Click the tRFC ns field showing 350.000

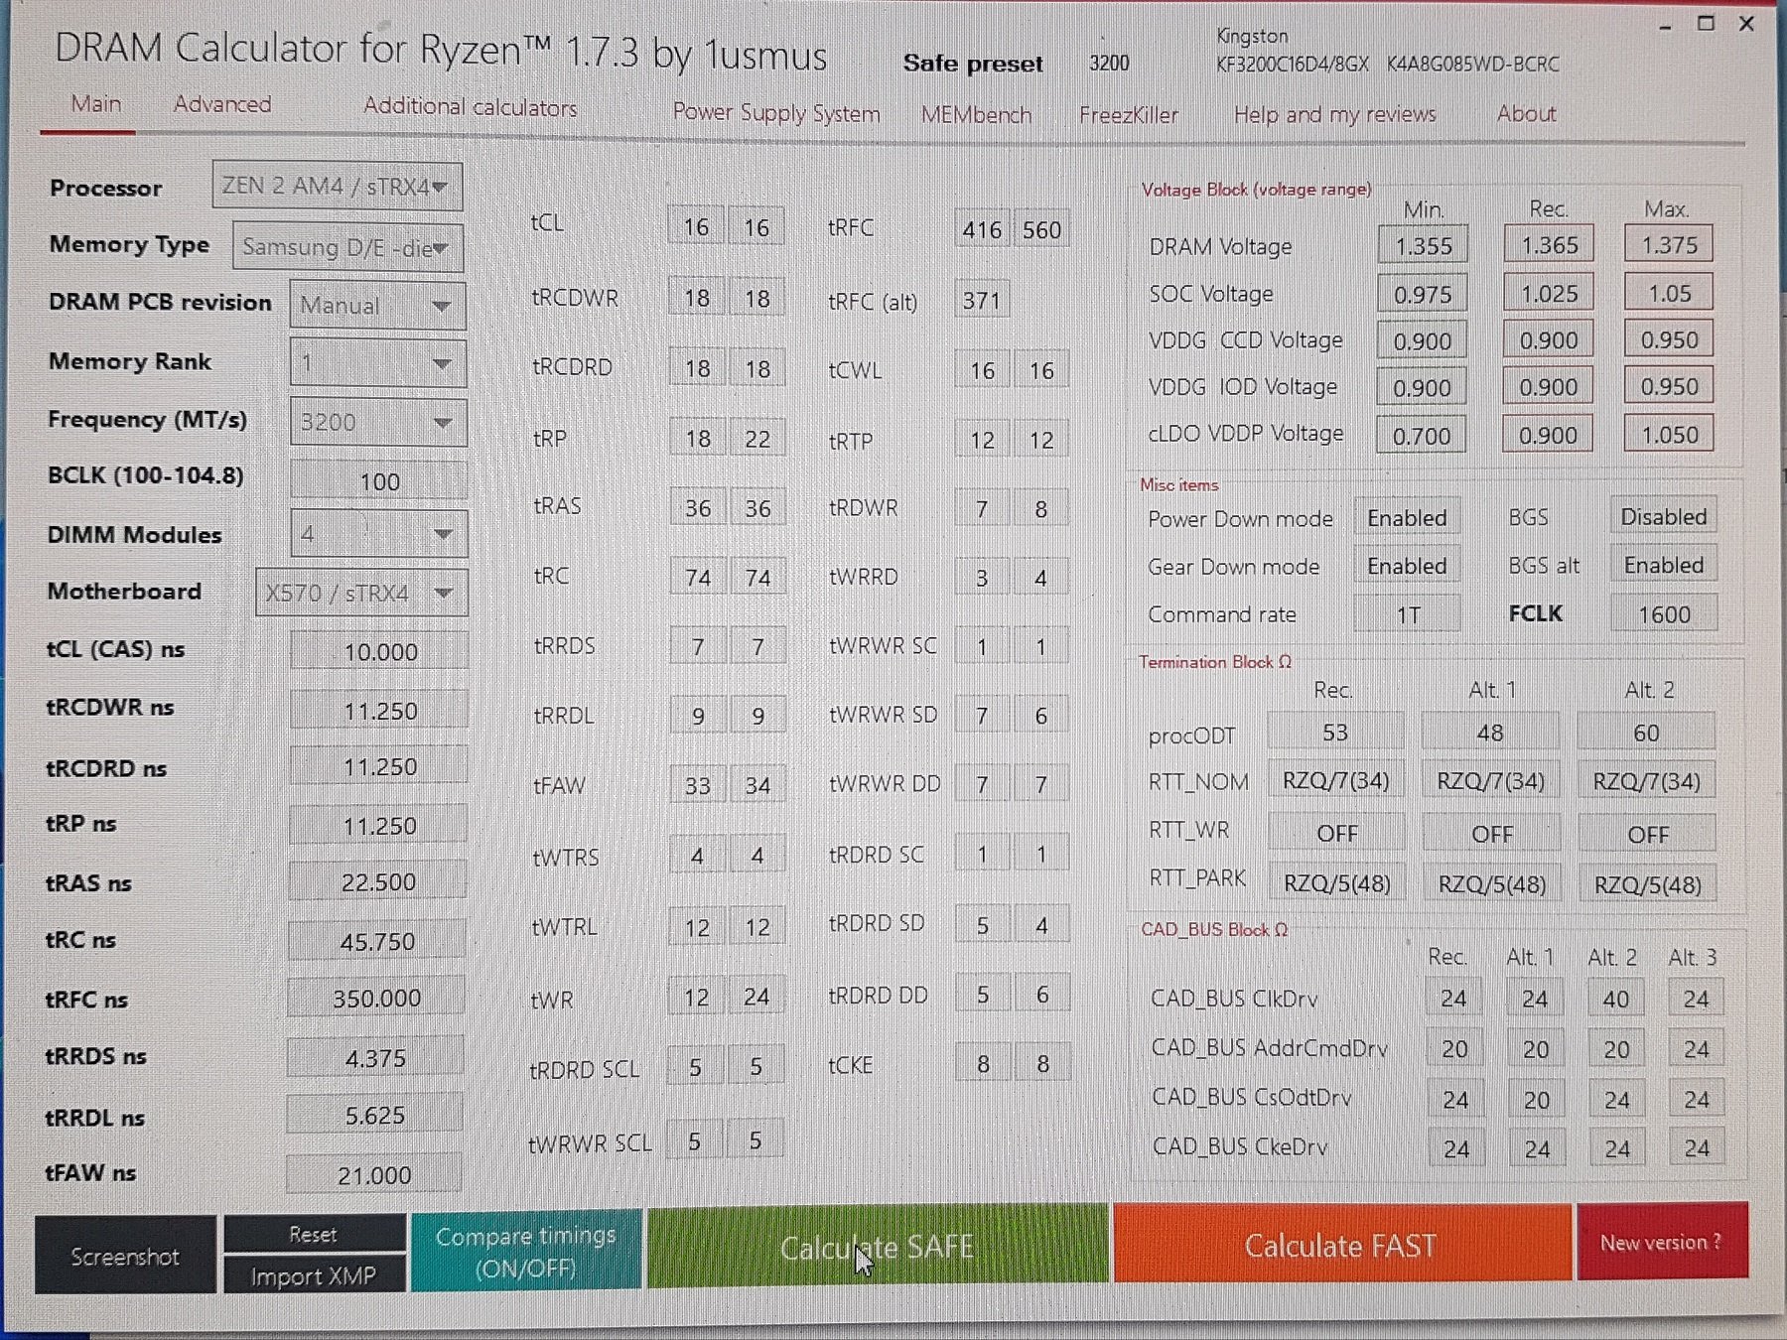pyautogui.click(x=375, y=998)
